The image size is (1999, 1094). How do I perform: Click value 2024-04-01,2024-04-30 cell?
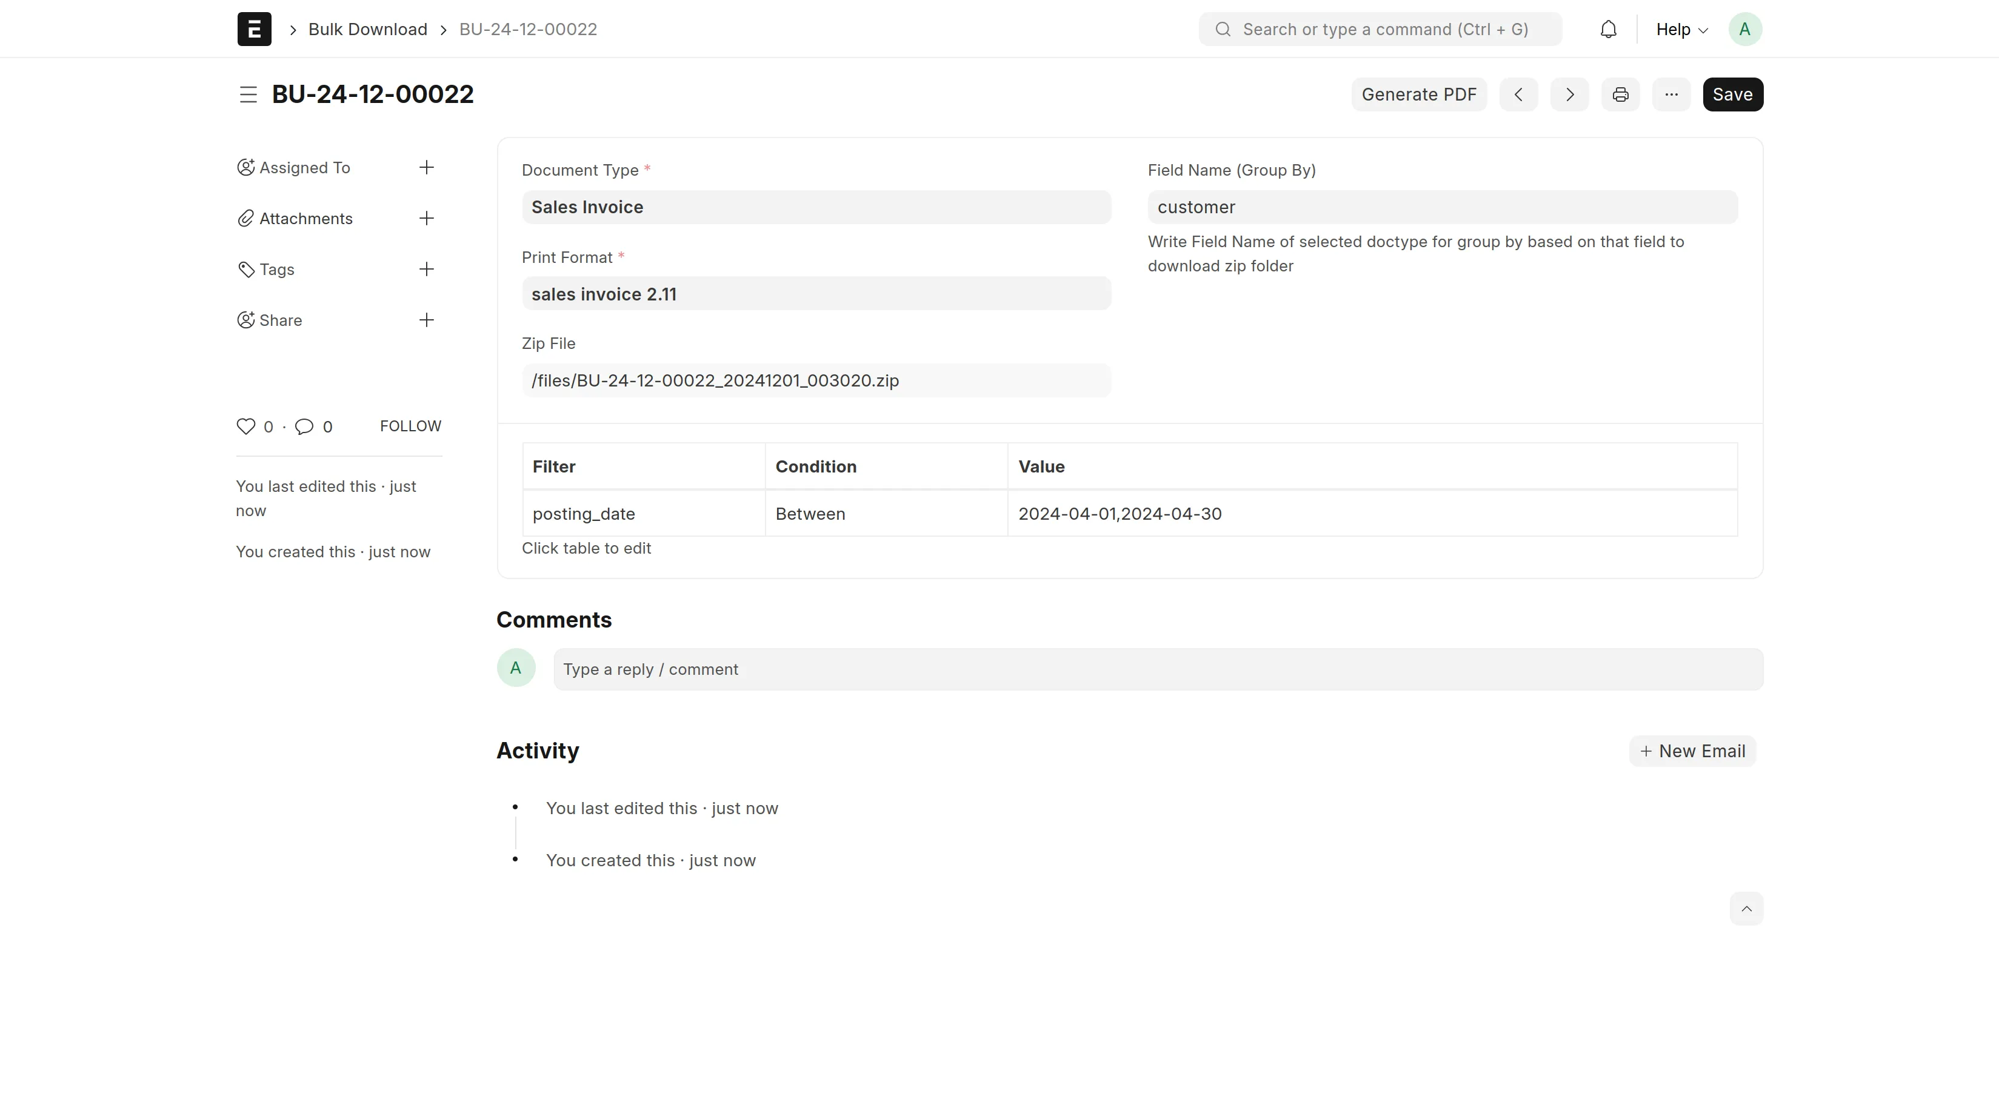1372,513
